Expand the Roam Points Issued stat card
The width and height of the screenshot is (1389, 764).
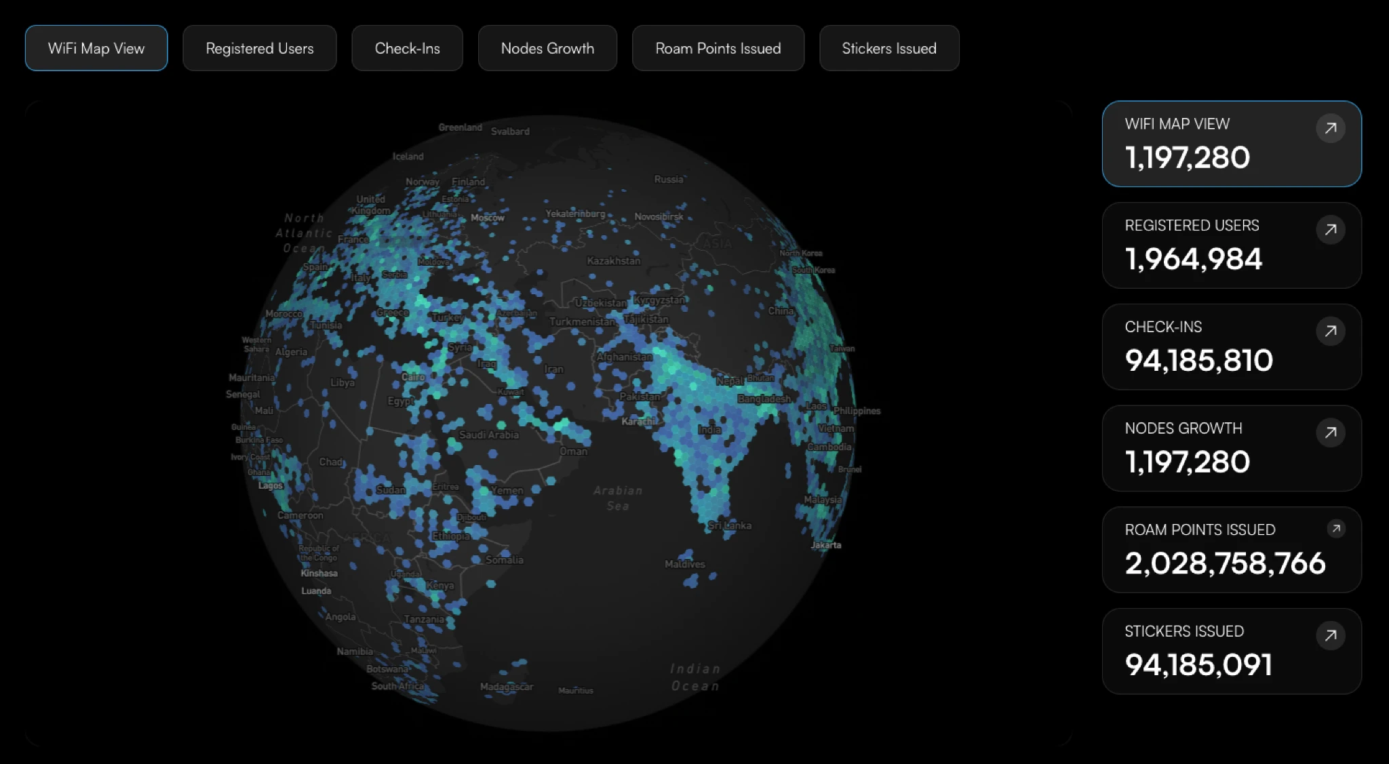point(1336,528)
